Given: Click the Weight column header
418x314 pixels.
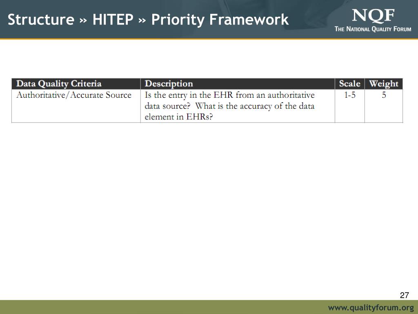Looking at the screenshot, I should (x=384, y=84).
